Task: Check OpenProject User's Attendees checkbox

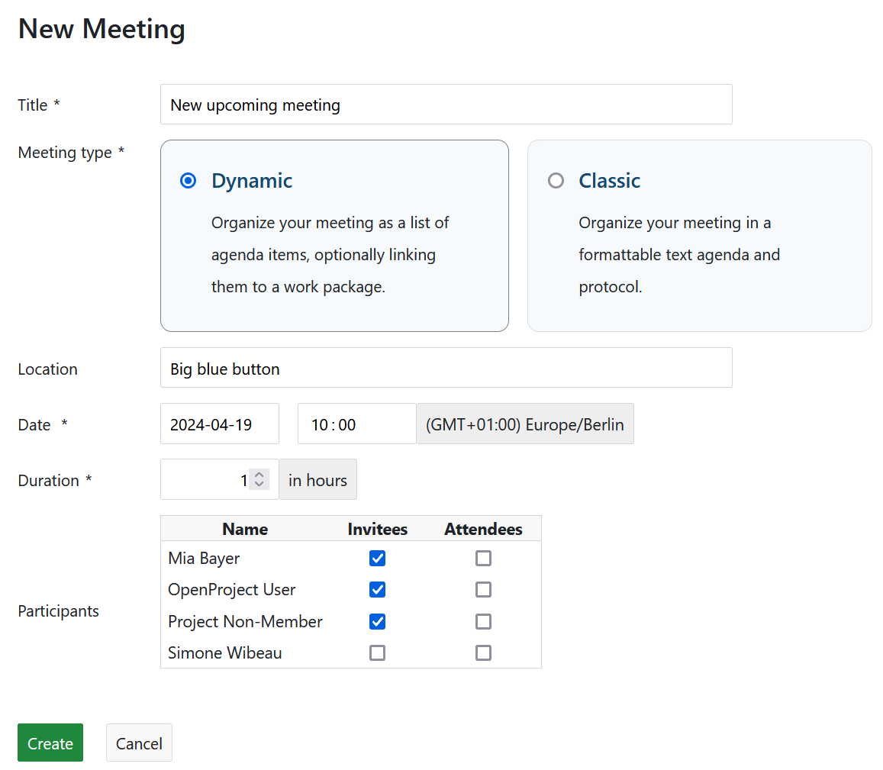Action: tap(483, 590)
